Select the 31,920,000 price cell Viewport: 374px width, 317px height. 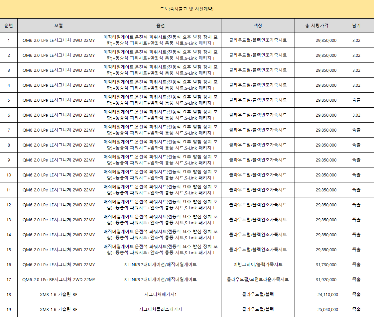317,279
